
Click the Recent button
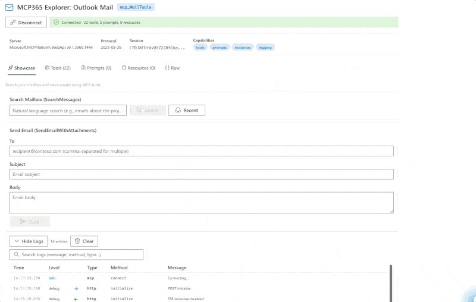pos(187,110)
